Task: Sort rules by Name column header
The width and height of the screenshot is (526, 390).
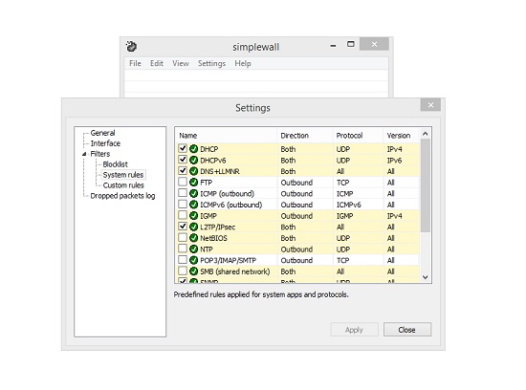Action: [226, 136]
